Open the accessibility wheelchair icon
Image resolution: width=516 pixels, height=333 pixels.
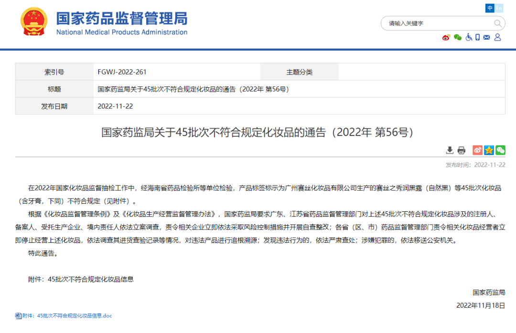pyautogui.click(x=469, y=38)
